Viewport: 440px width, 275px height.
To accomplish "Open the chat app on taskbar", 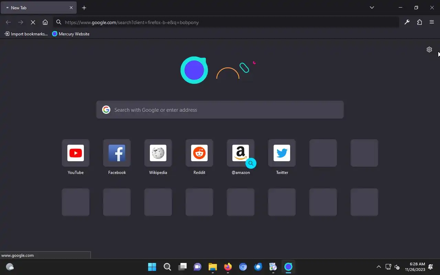I will (197, 267).
